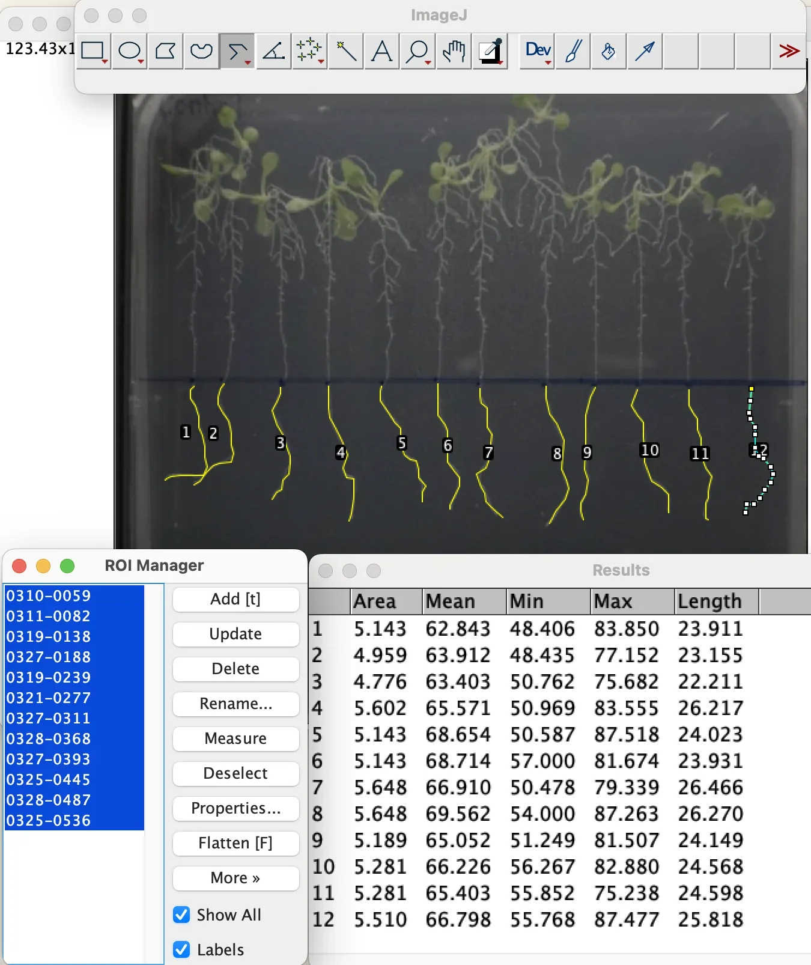Image resolution: width=811 pixels, height=965 pixels.
Task: Toggle the Labels checkbox
Action: tap(181, 949)
